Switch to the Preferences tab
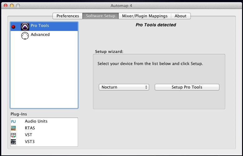 click(x=67, y=16)
